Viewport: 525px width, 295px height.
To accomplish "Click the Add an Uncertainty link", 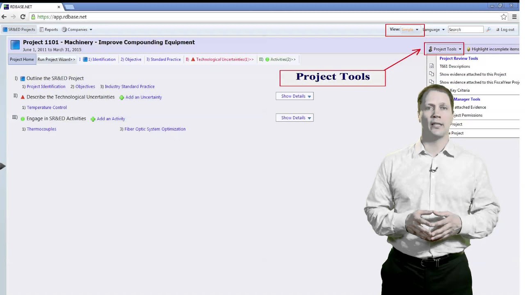I will click(x=144, y=97).
